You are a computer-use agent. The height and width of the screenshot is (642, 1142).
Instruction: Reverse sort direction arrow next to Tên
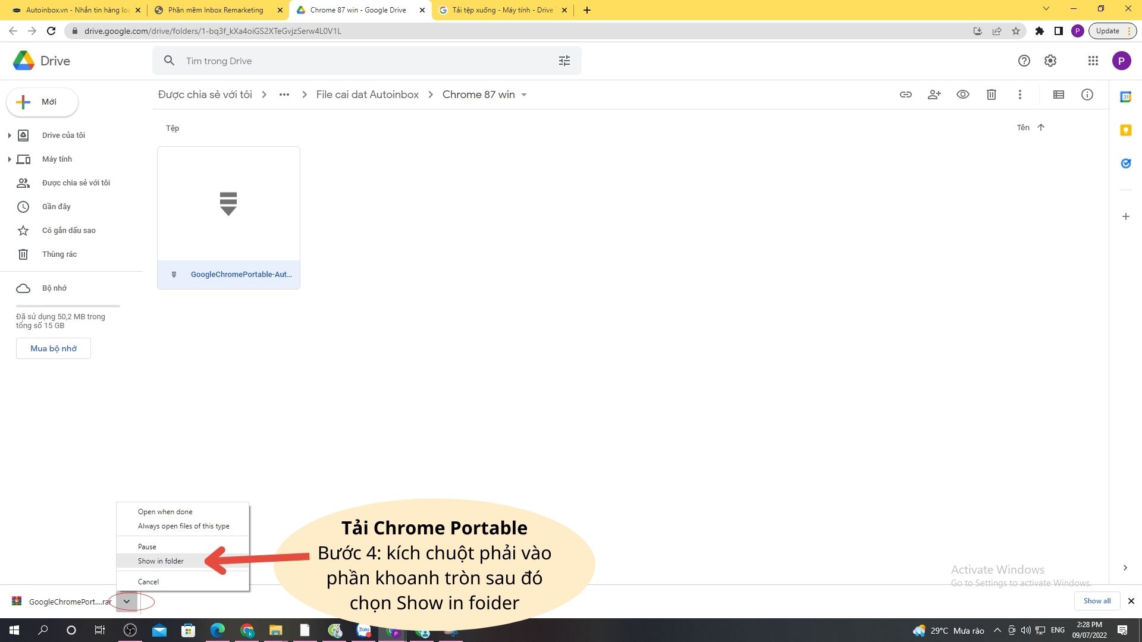point(1040,127)
